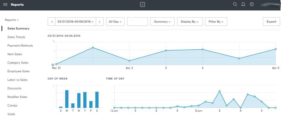
Task: Click the DAY OF WEEK heading
Action: point(57,79)
